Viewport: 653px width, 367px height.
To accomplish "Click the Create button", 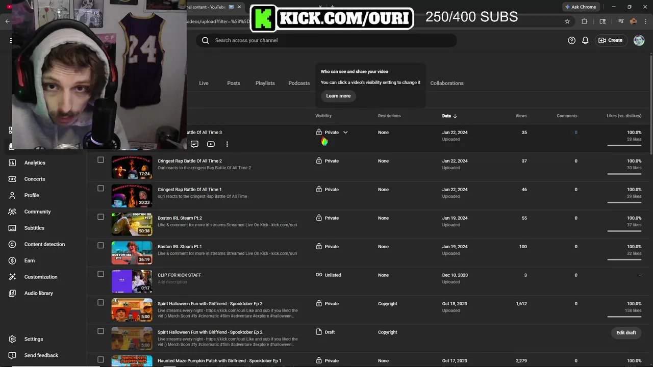I will [611, 40].
